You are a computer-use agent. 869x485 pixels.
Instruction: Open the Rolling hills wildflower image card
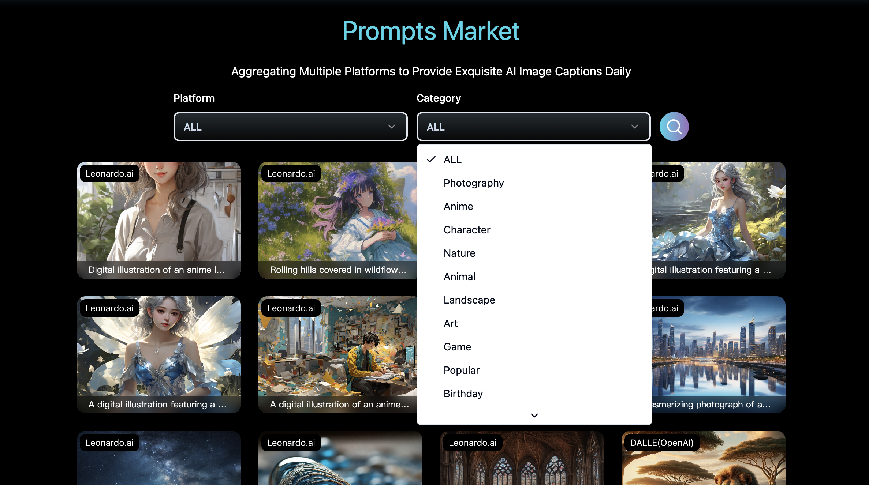[x=337, y=220]
